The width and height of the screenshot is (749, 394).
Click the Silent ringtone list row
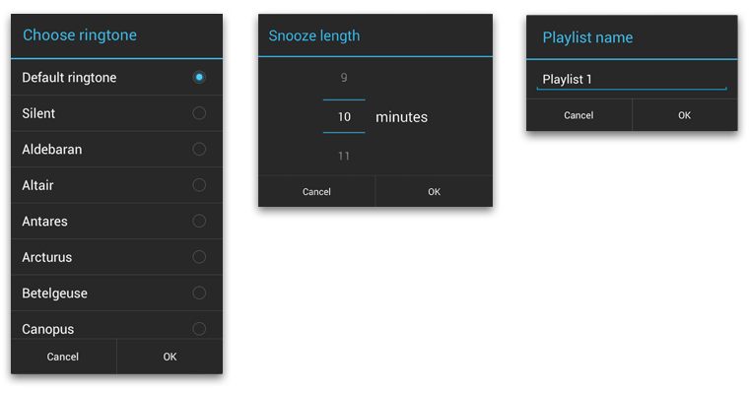click(x=99, y=113)
